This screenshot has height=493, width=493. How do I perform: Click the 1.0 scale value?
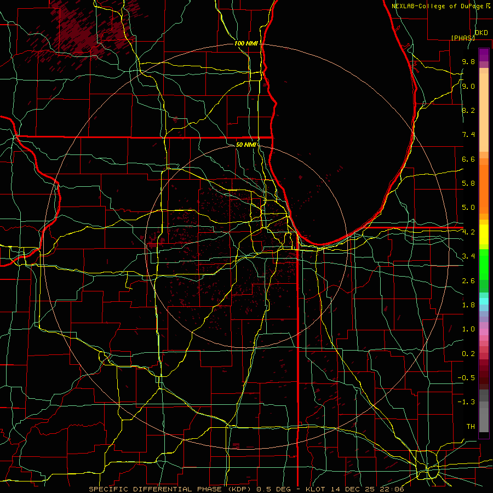point(468,329)
